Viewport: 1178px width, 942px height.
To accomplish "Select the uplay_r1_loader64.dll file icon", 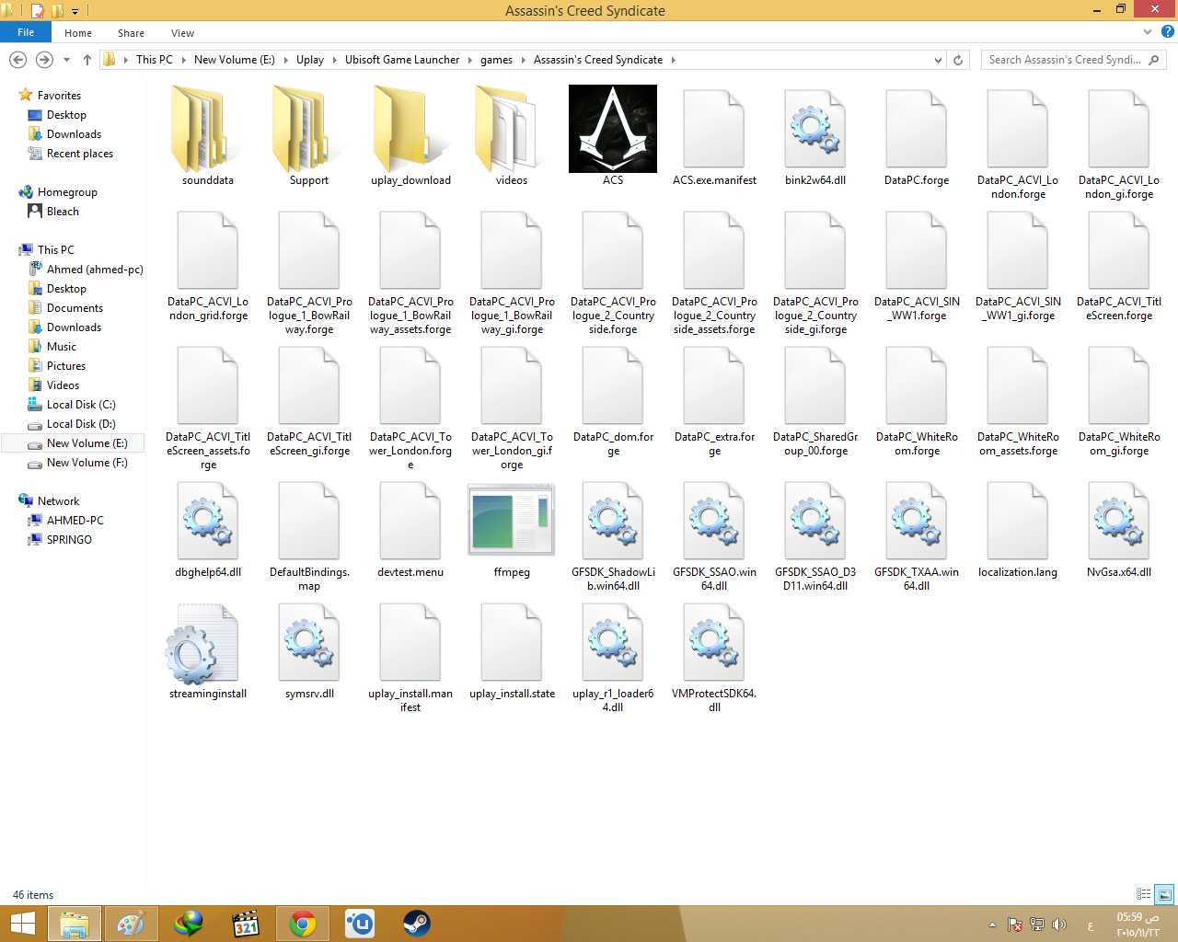I will coord(613,642).
